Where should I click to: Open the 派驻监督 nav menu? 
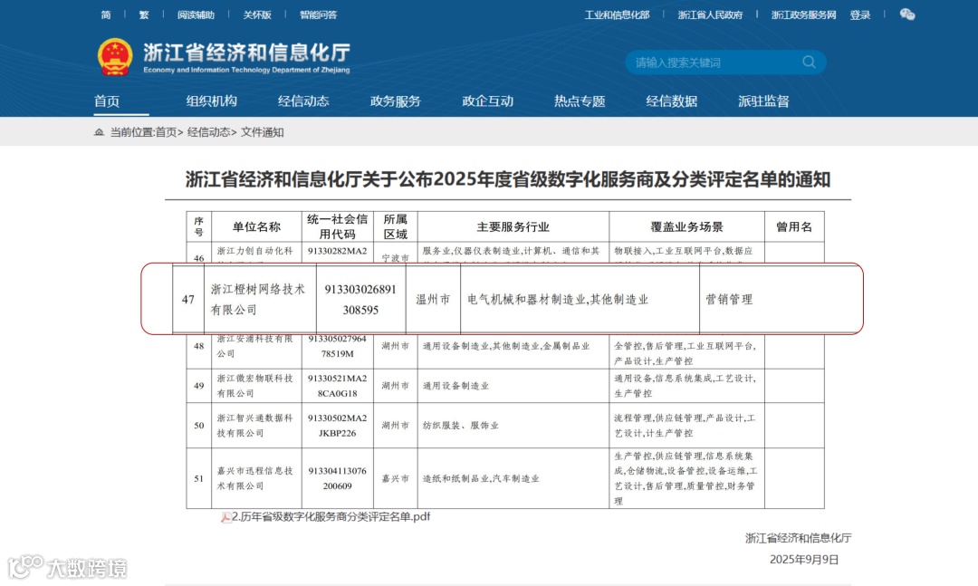tap(763, 101)
